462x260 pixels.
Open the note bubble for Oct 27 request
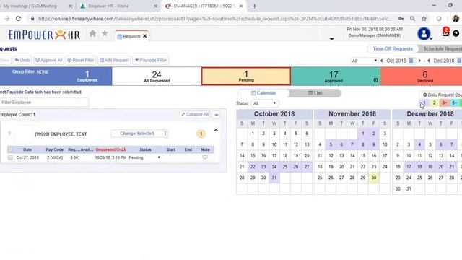[x=205, y=157]
